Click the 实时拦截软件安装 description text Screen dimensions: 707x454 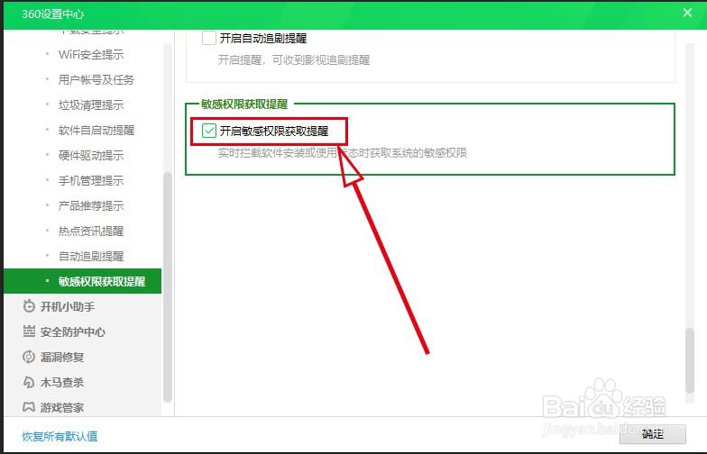point(343,153)
